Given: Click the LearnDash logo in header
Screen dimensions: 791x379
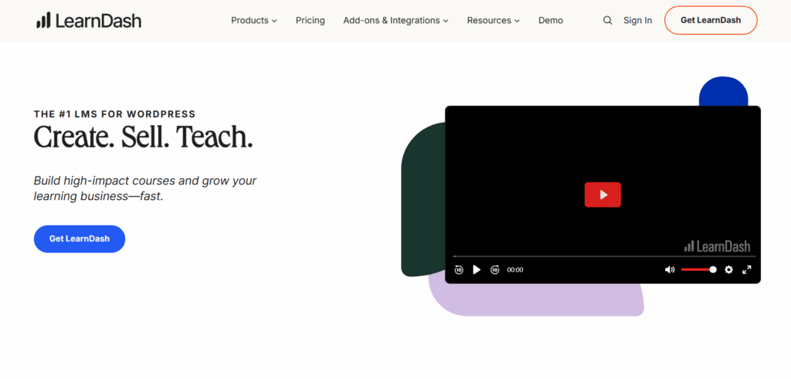Looking at the screenshot, I should pos(88,20).
